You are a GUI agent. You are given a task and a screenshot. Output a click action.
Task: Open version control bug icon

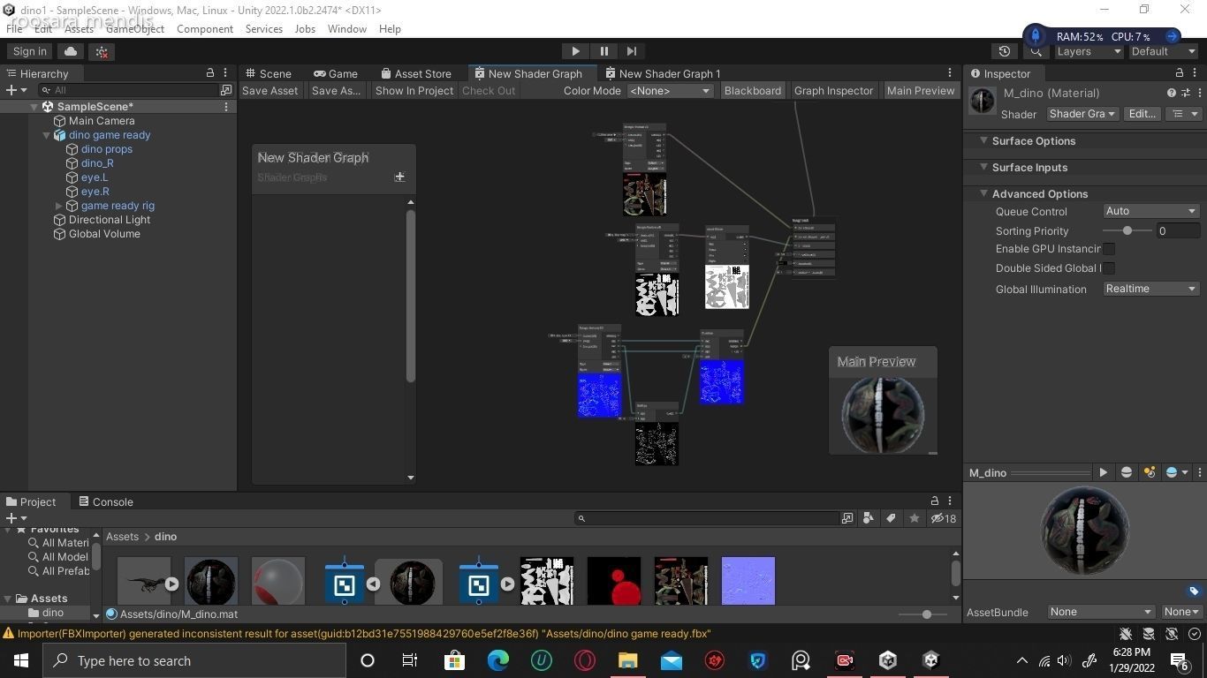pos(102,51)
